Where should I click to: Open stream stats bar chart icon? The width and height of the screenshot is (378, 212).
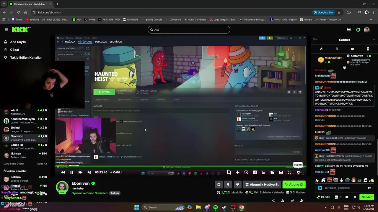pyautogui.click(x=255, y=173)
